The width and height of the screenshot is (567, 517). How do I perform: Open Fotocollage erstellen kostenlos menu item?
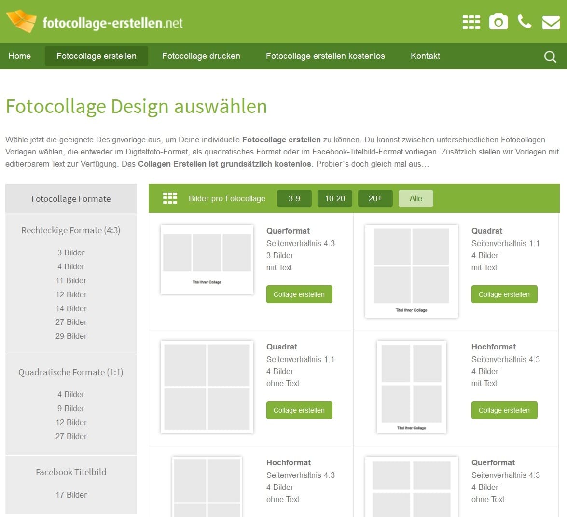[325, 56]
